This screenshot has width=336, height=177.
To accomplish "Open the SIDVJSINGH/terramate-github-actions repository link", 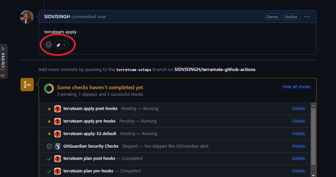I will click(x=215, y=70).
